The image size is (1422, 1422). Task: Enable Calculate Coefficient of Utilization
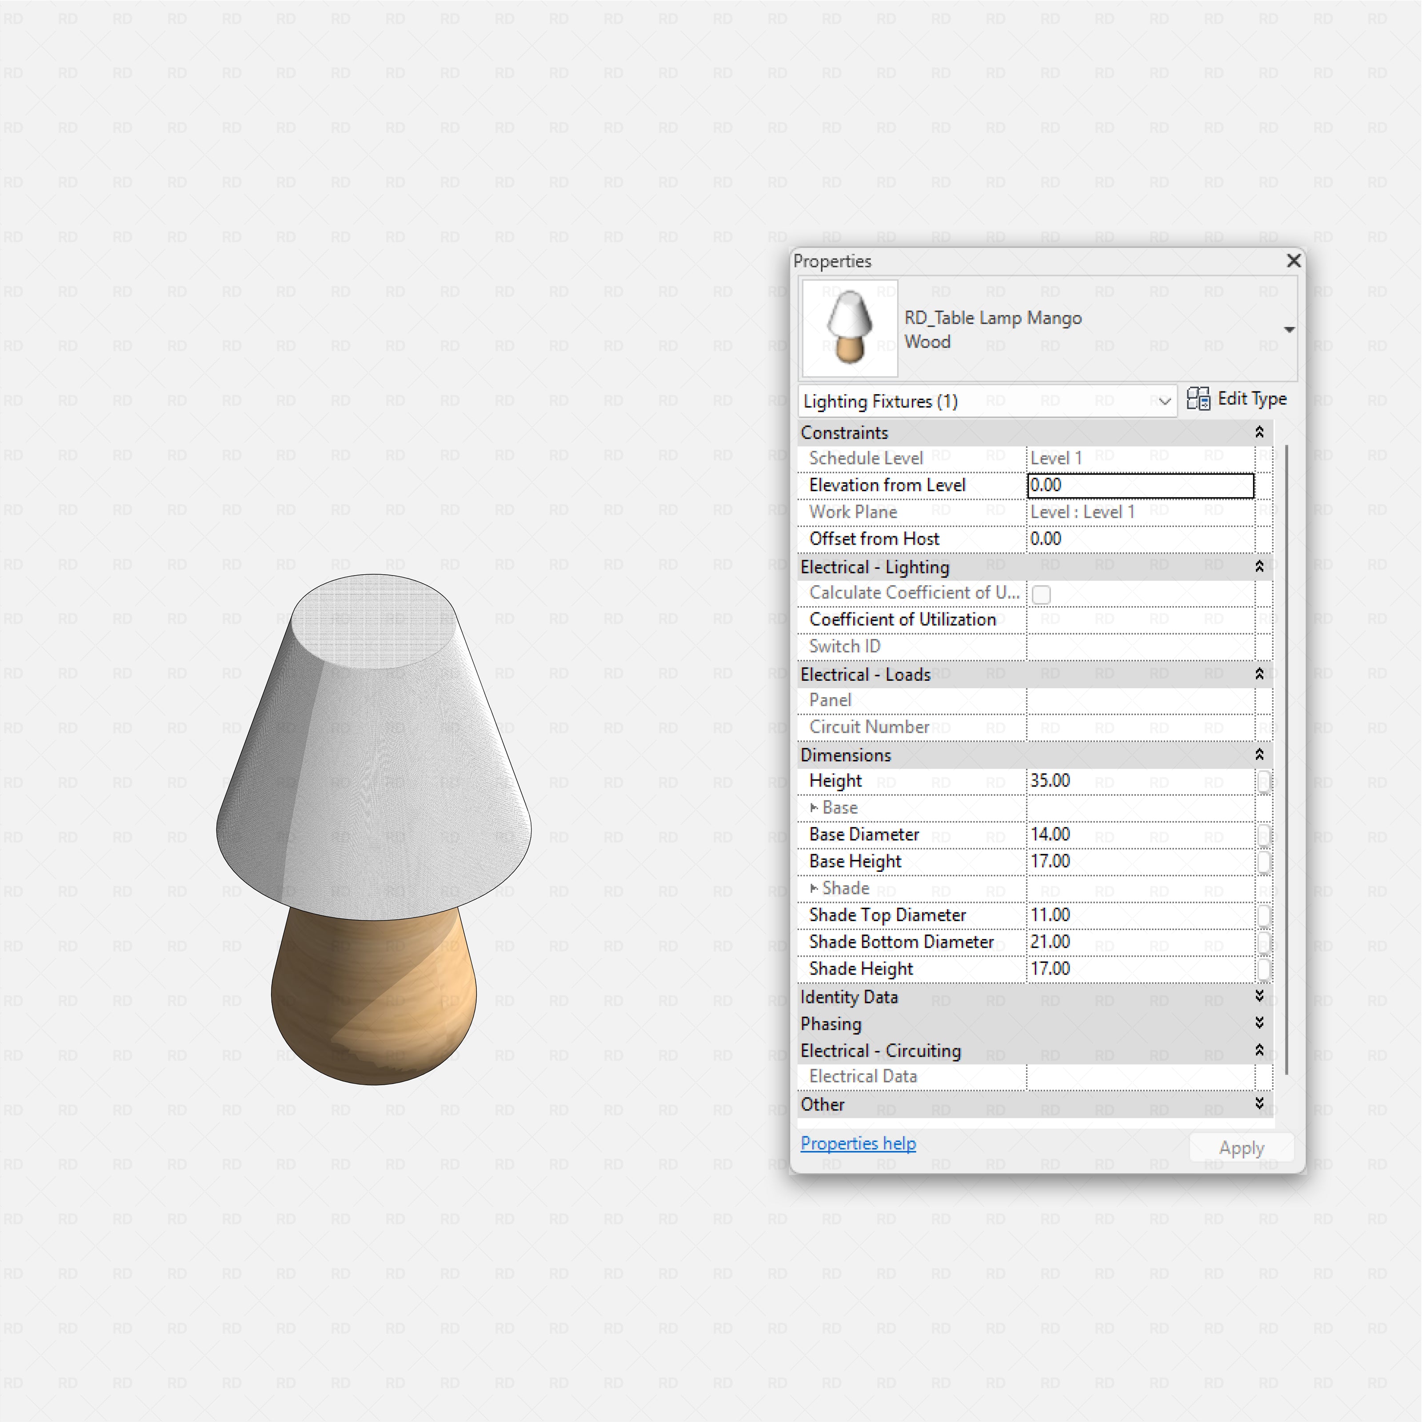click(1042, 594)
